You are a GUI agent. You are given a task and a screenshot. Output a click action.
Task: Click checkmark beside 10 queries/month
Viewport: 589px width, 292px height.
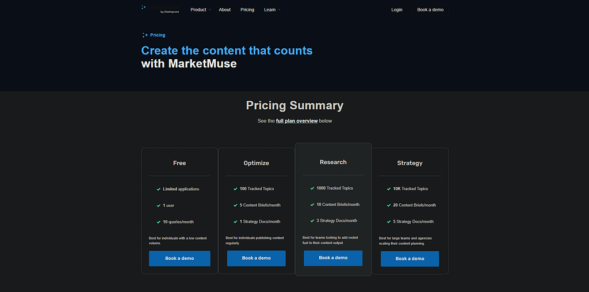click(x=159, y=222)
